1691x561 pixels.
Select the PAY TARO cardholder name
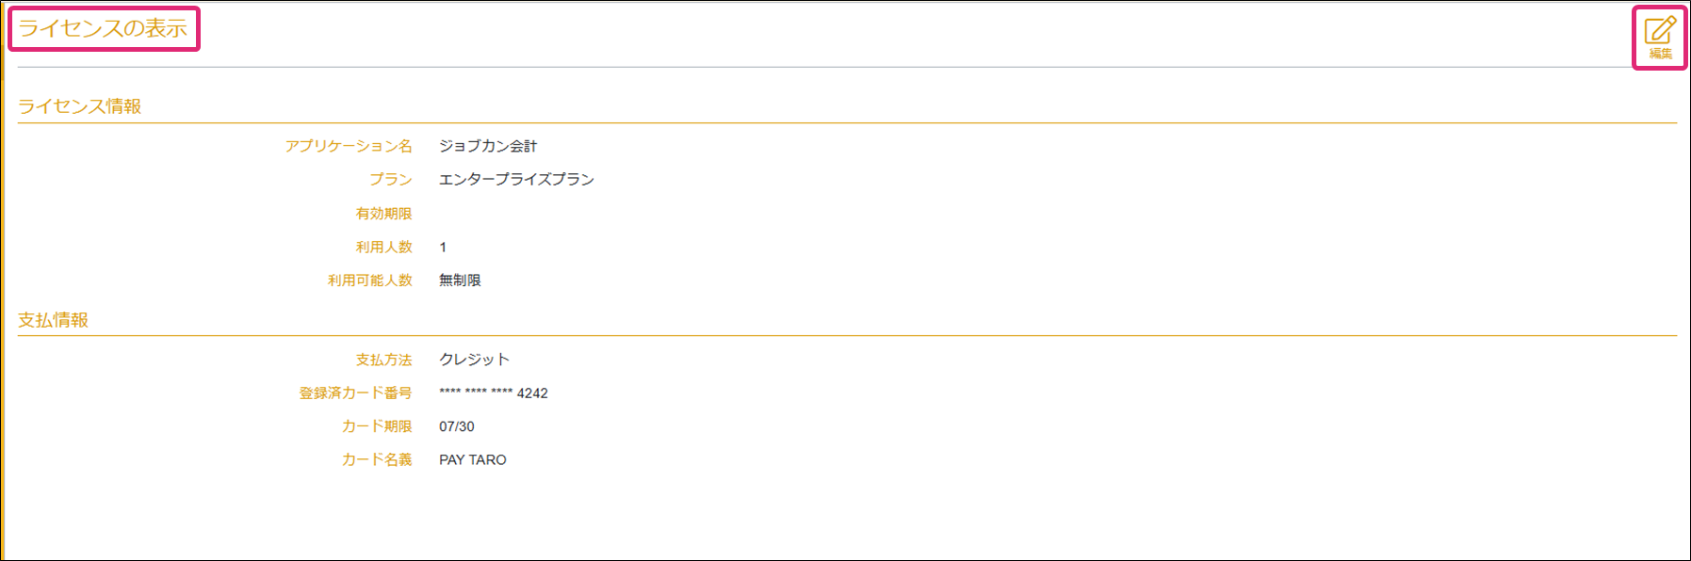(473, 459)
